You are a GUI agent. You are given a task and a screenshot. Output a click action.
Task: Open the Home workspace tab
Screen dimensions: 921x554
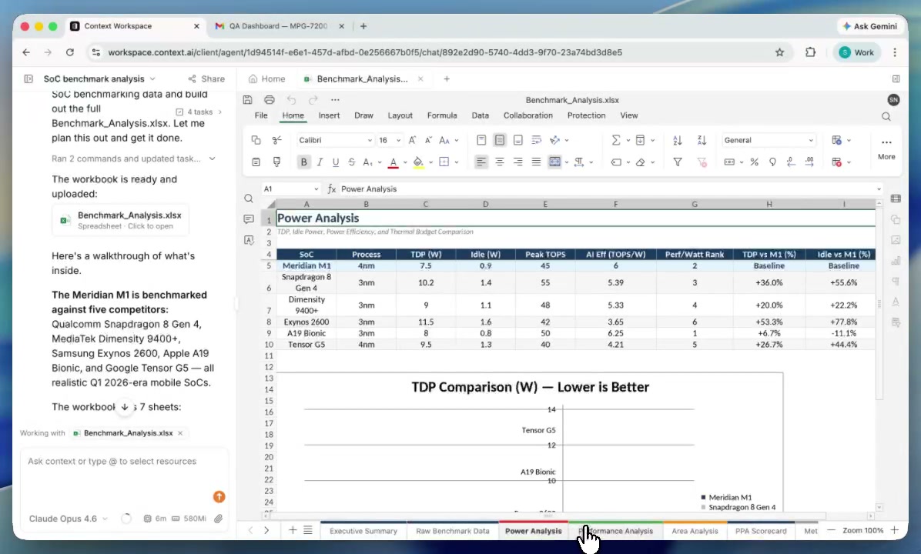pos(266,78)
